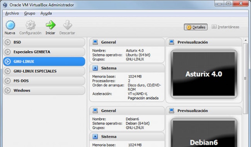Open the Grupo menu

(30, 13)
